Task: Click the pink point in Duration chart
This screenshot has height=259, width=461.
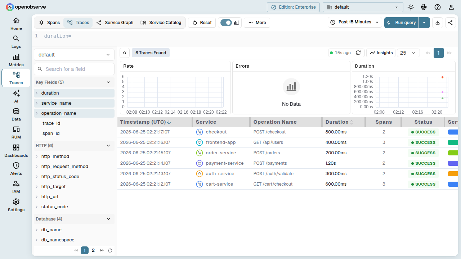Action: [443, 92]
